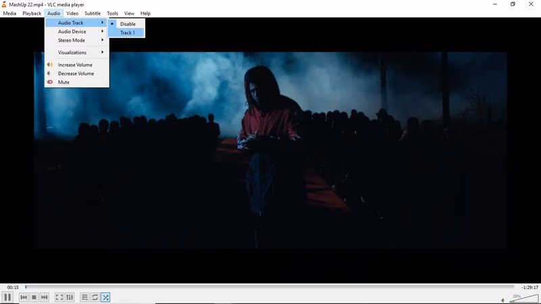
Task: Stop playback with the stop button
Action: (34, 297)
